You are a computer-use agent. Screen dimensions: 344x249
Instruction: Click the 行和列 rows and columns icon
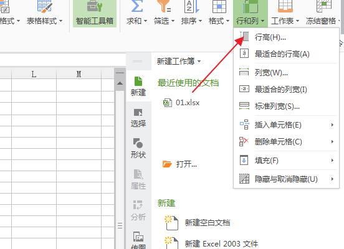[x=251, y=6]
